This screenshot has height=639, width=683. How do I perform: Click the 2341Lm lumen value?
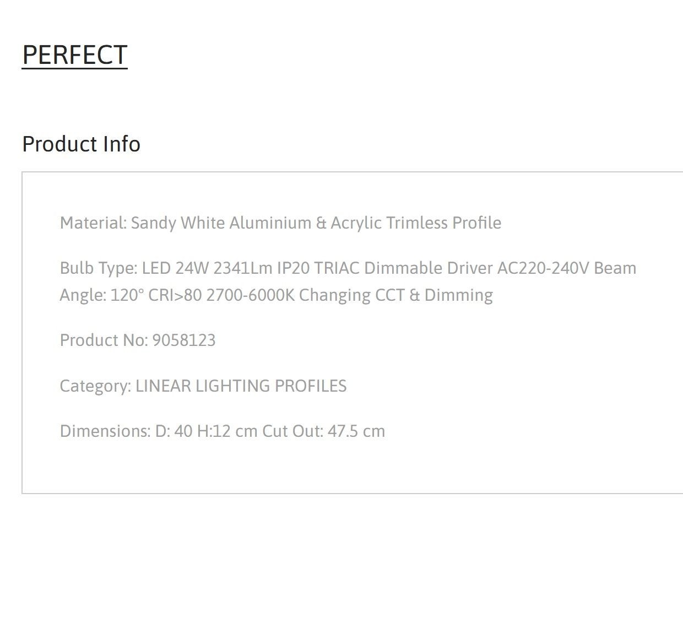(243, 268)
